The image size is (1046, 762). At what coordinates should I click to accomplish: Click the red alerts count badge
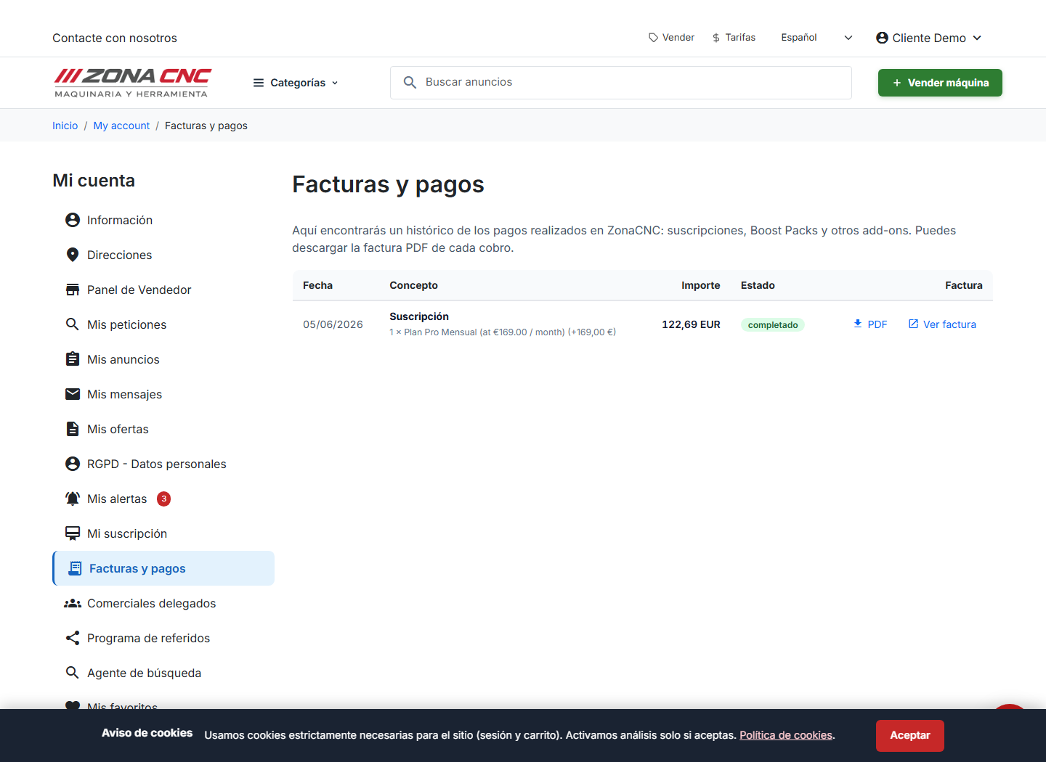(x=164, y=499)
